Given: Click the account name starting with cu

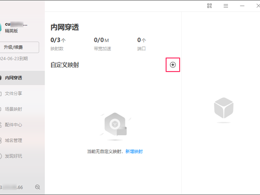Looking at the screenshot, I should pyautogui.click(x=16, y=24).
